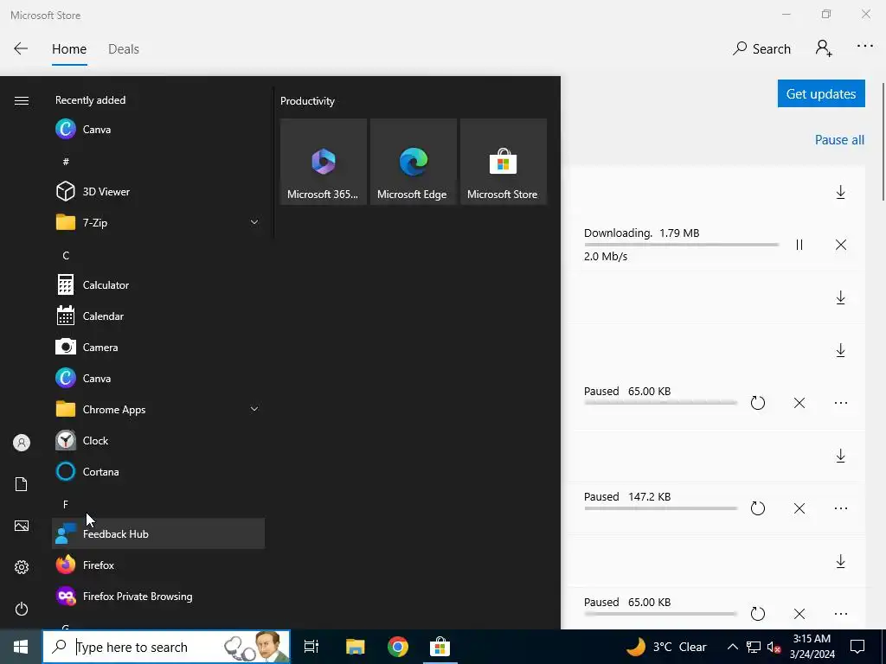This screenshot has height=664, width=886.
Task: Click the F letter header in app list
Action: pyautogui.click(x=66, y=504)
